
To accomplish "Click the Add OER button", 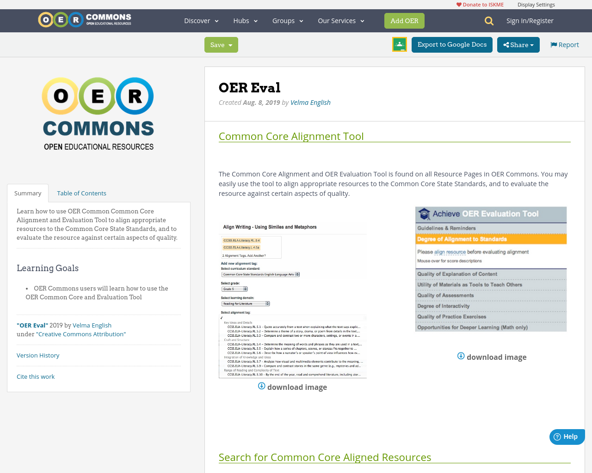I will [x=404, y=20].
